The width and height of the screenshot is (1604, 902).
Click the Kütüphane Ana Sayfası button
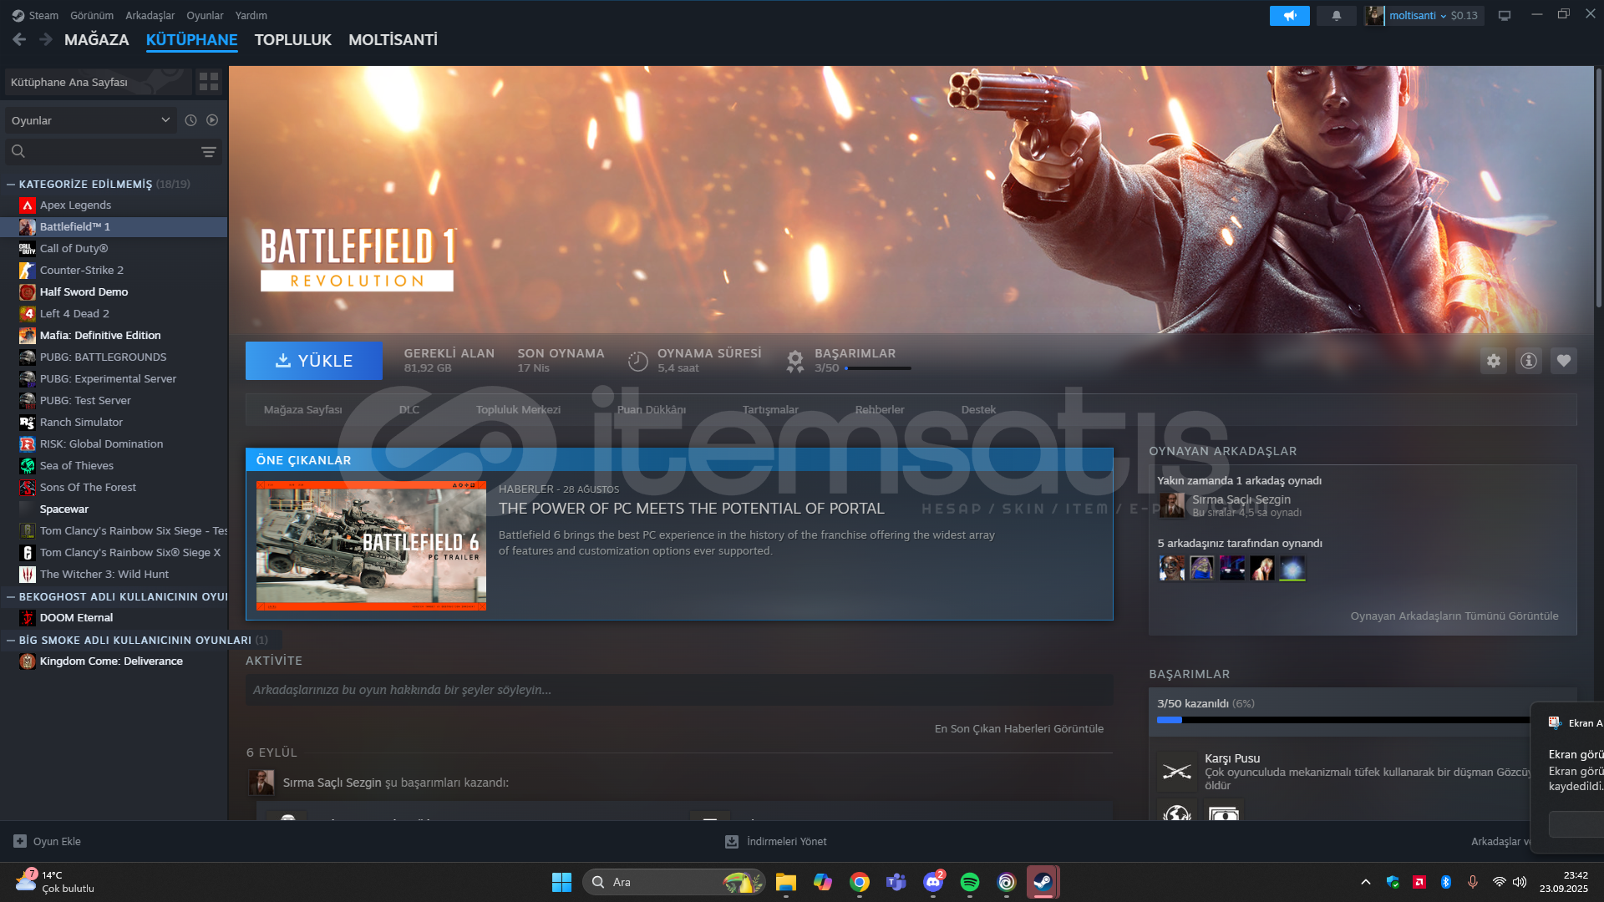pos(97,82)
